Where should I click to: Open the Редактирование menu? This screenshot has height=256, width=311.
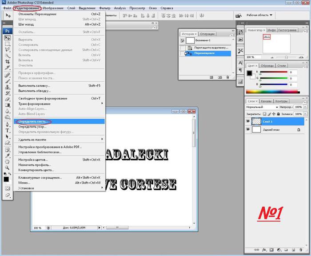(27, 8)
